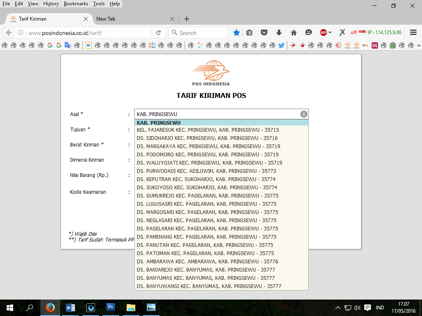Open the Tools menu
The height and width of the screenshot is (316, 422).
[x=99, y=4]
